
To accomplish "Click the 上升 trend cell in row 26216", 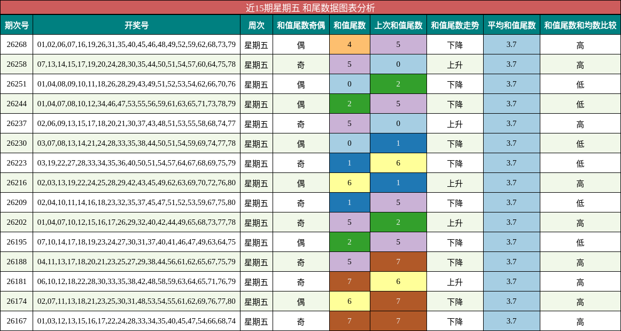I will coord(455,183).
